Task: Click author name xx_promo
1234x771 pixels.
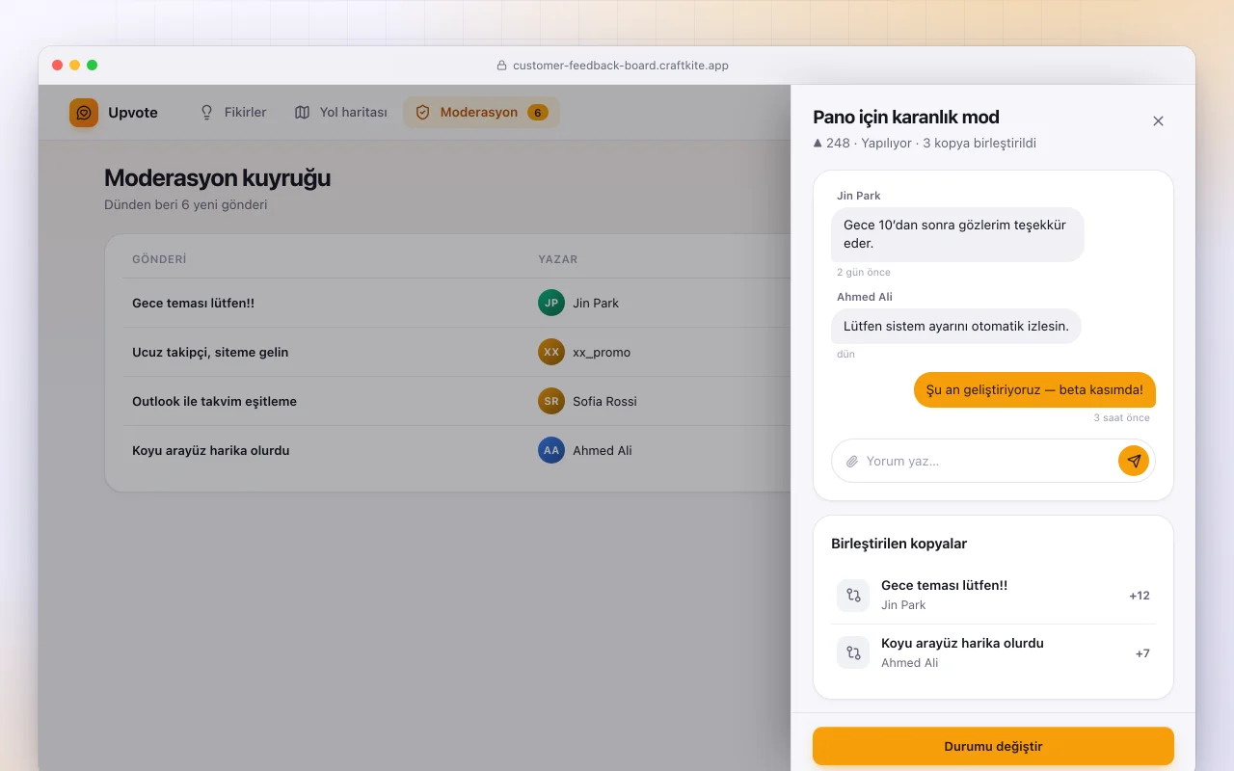Action: 602,352
